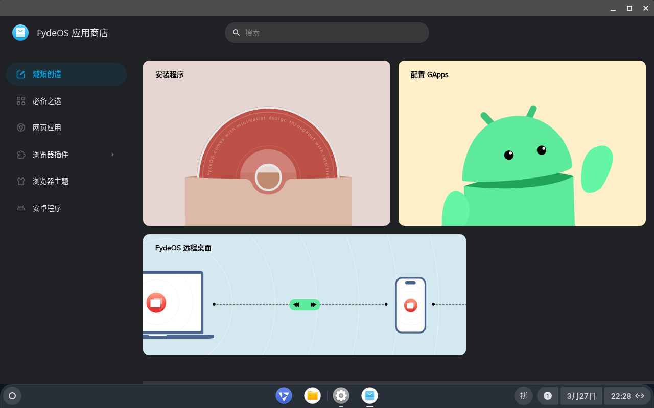Click the launcher circle button
This screenshot has height=408, width=654.
coord(12,396)
